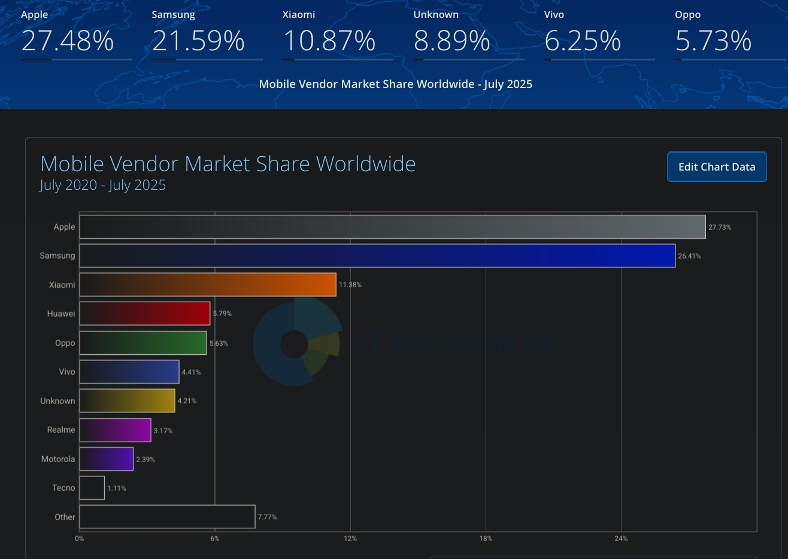
Task: Click the purple Motorola bar
Action: click(x=107, y=459)
